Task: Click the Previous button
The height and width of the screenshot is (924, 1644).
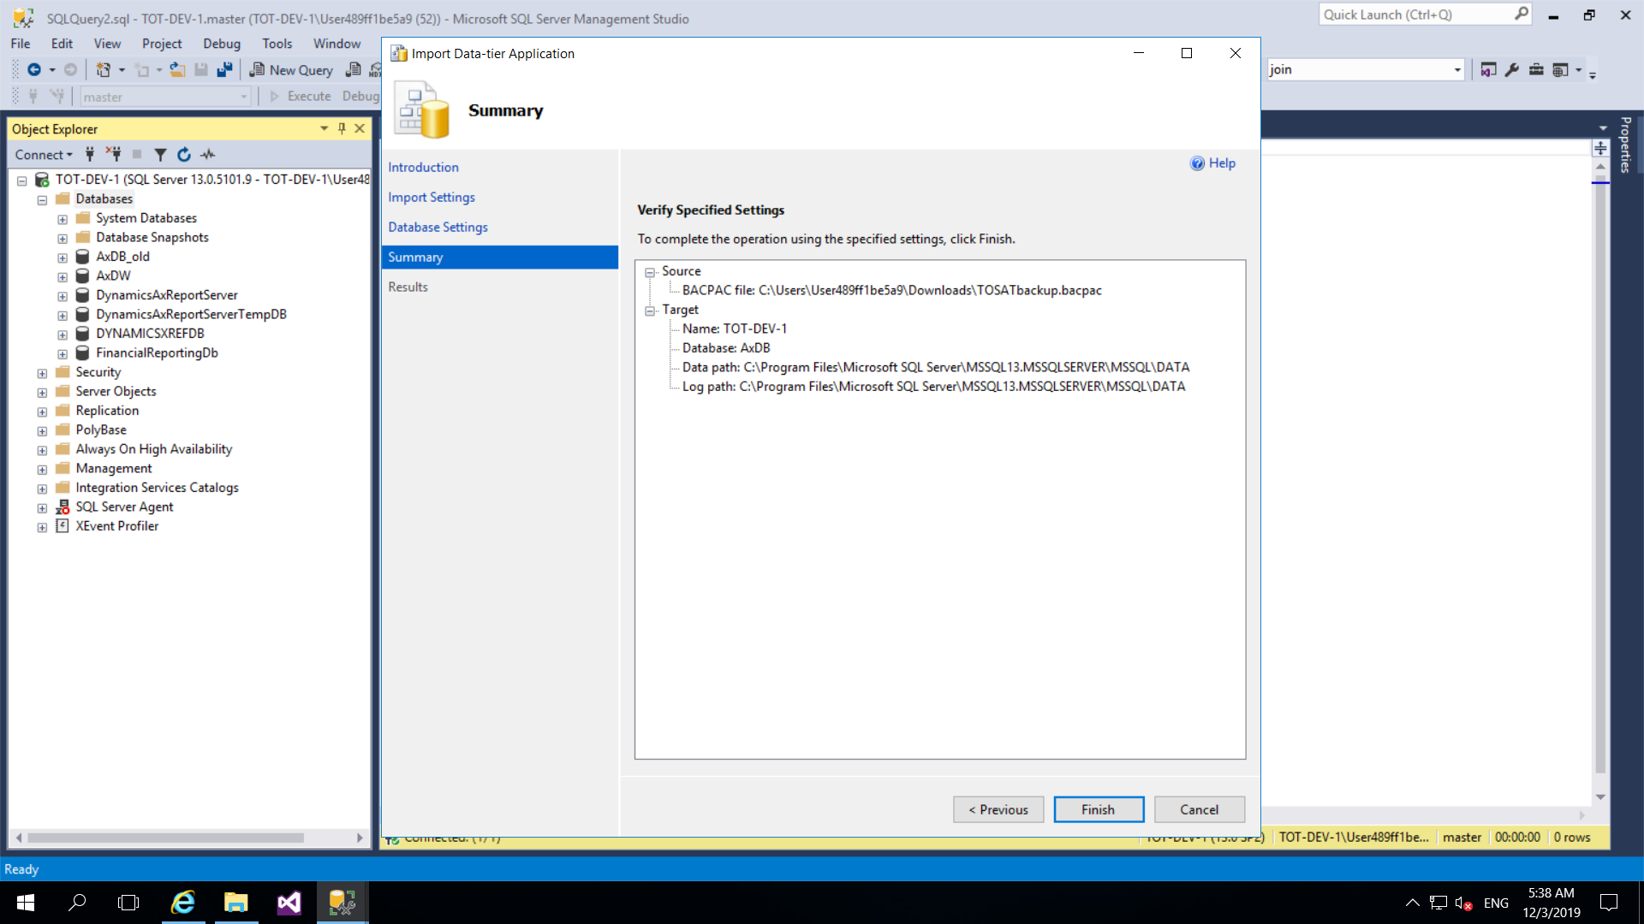Action: coord(998,809)
